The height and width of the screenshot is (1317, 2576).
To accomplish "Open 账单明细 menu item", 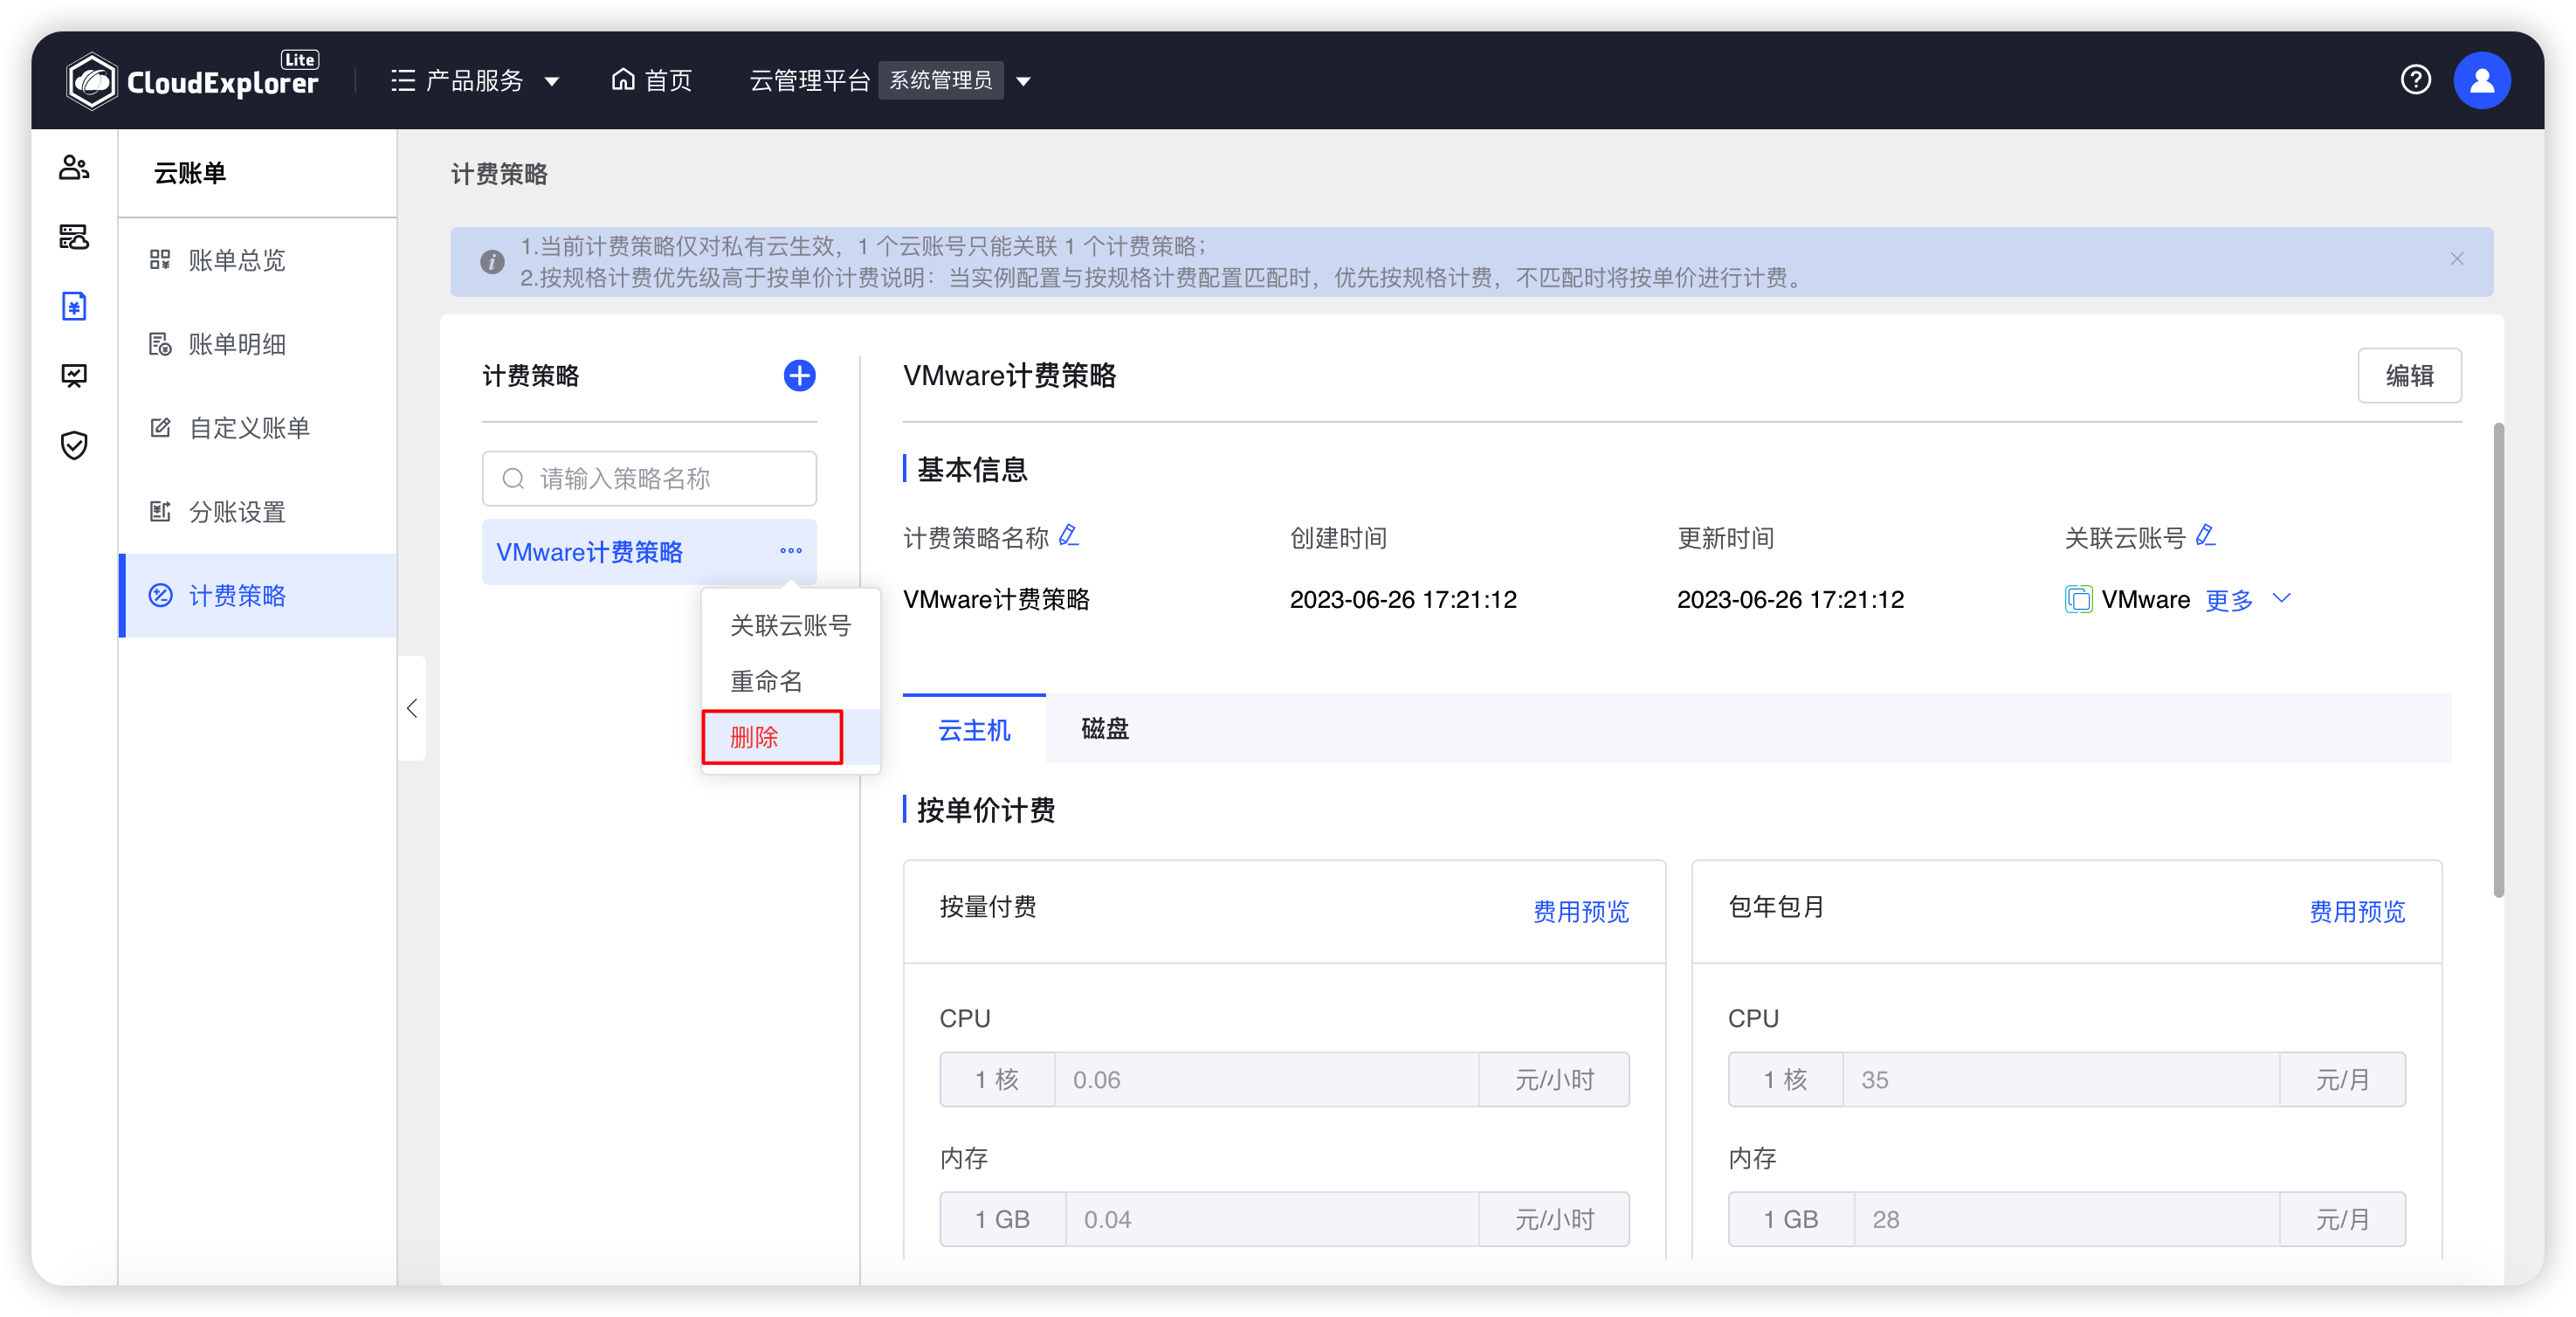I will click(258, 344).
